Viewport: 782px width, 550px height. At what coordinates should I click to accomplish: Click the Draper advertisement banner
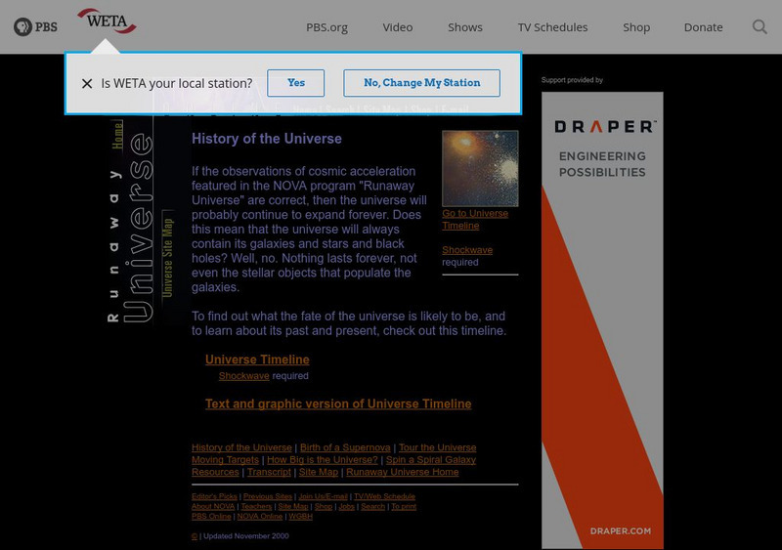point(602,320)
